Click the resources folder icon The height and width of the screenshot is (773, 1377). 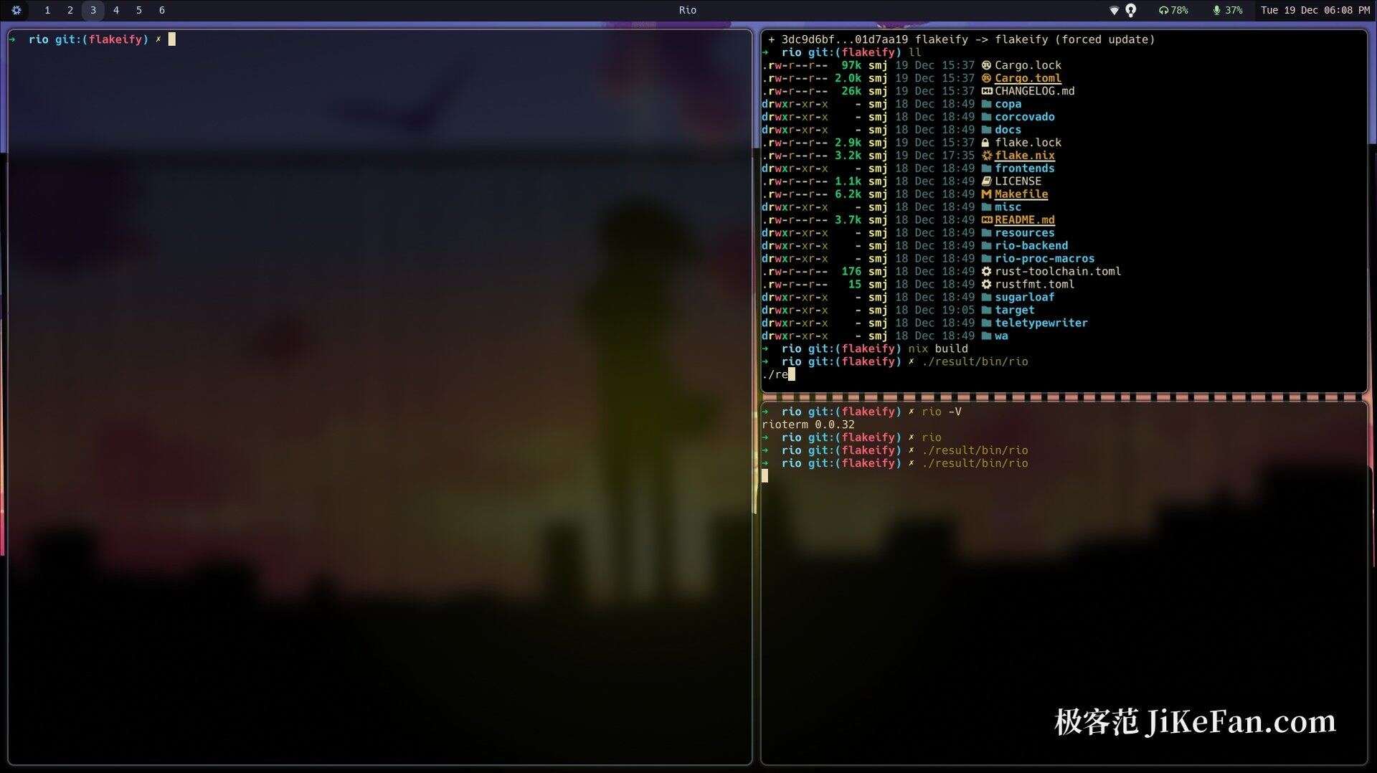tap(986, 233)
